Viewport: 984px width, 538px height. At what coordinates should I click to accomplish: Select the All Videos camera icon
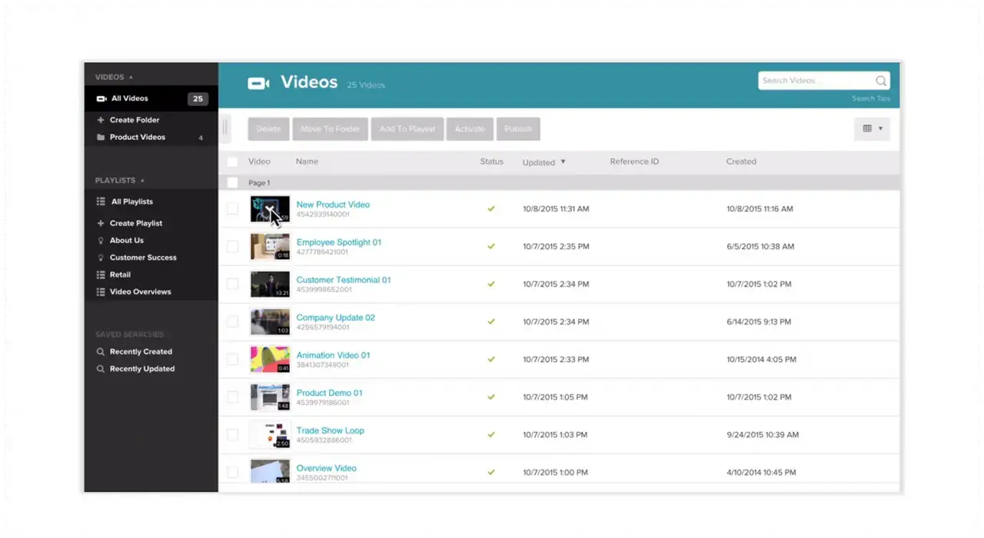point(101,98)
